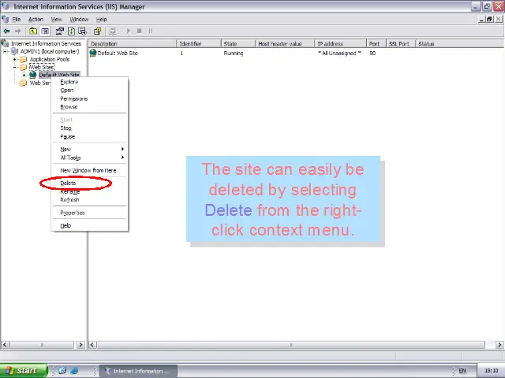This screenshot has height=378, width=505.
Task: Sort by the Host header value column
Action: click(285, 44)
